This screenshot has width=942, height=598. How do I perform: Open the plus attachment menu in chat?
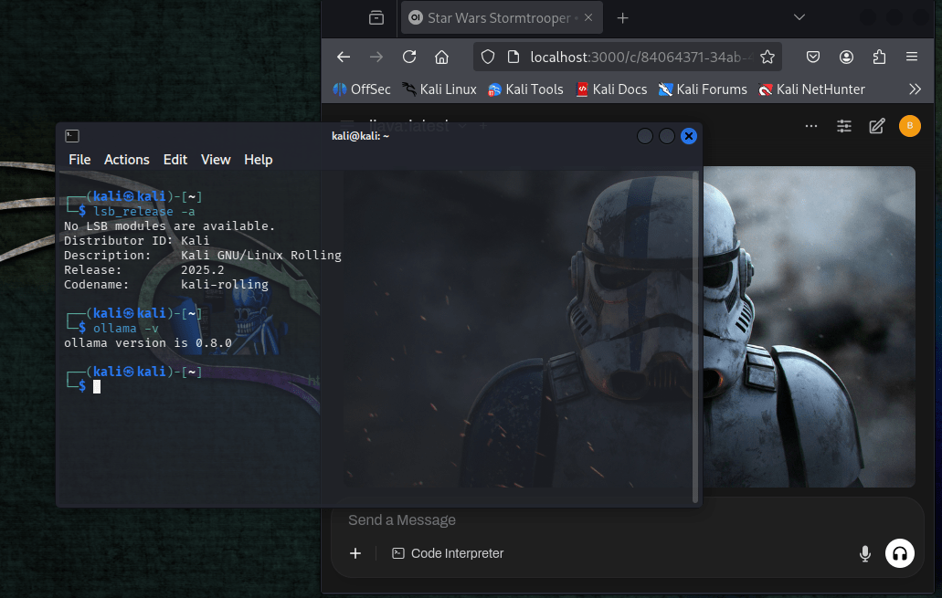[x=355, y=553]
